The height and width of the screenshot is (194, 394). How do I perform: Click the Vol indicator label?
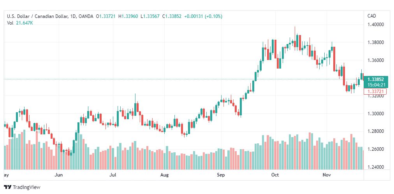(10, 23)
